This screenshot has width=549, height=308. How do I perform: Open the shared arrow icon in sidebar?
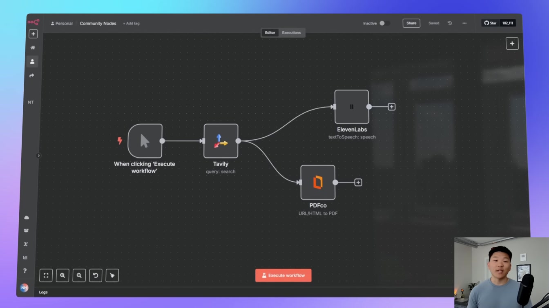click(32, 76)
